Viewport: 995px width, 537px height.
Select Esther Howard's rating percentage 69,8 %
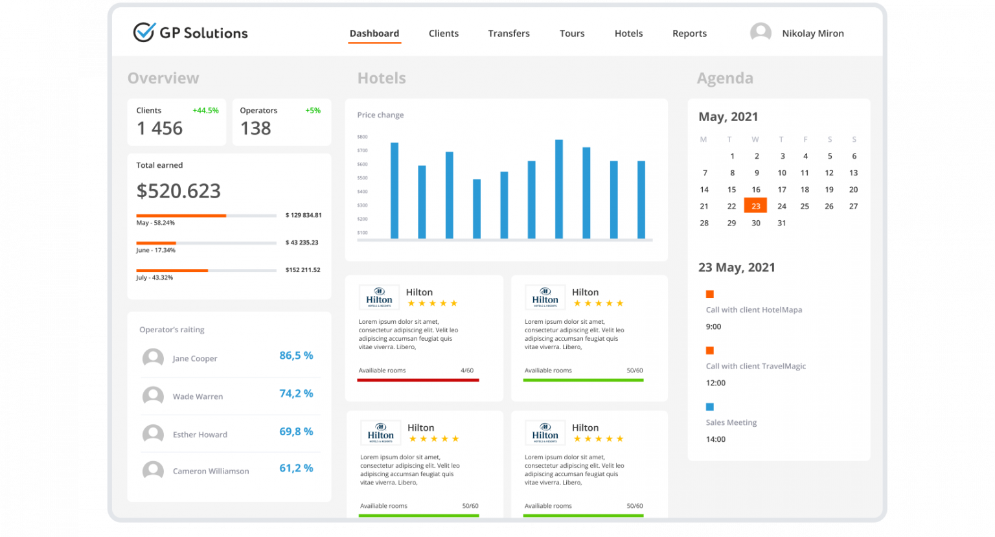[x=297, y=431]
